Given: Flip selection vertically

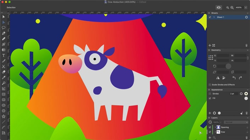Looking at the screenshot, I should click(224, 78).
